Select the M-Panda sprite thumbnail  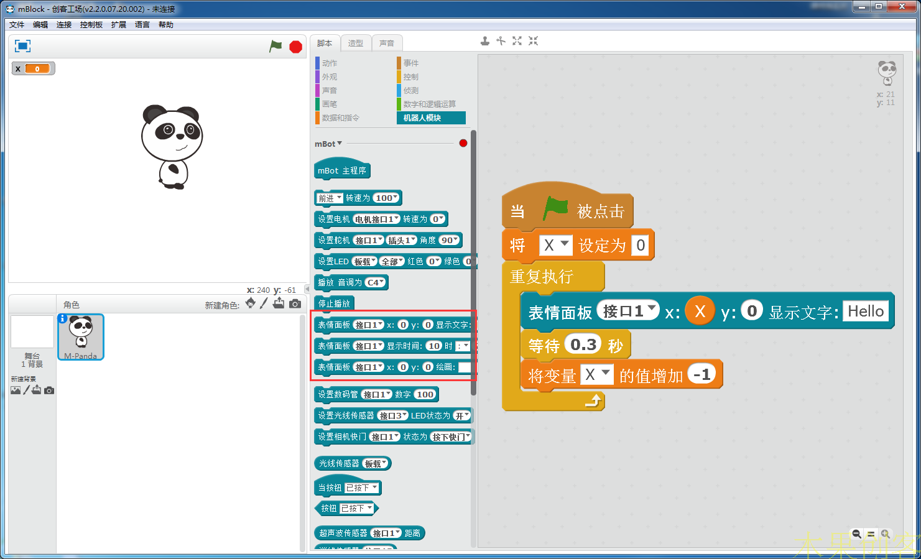[80, 336]
